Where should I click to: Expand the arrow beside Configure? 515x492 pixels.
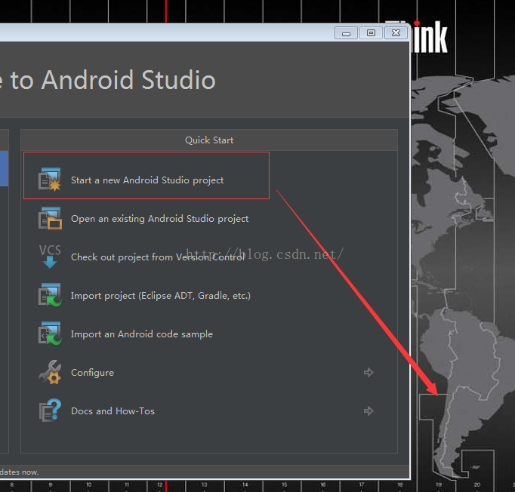point(369,372)
